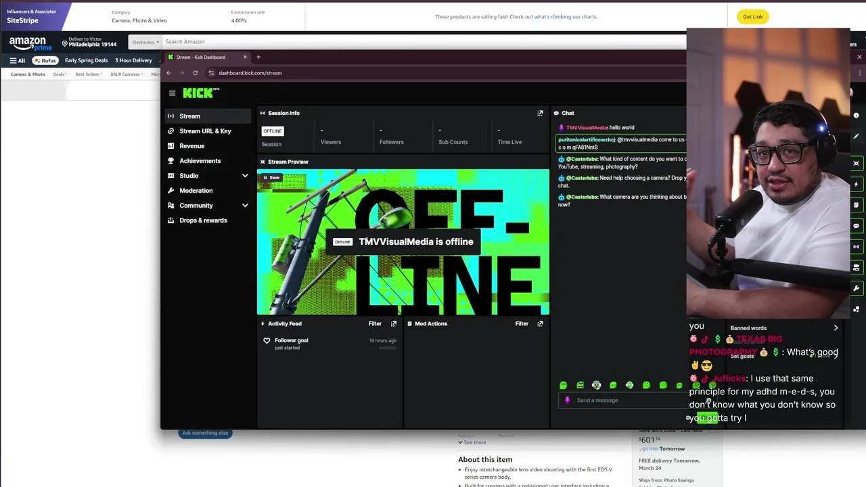Click the Stream Preview panel header icon
The image size is (866, 487).
point(263,162)
